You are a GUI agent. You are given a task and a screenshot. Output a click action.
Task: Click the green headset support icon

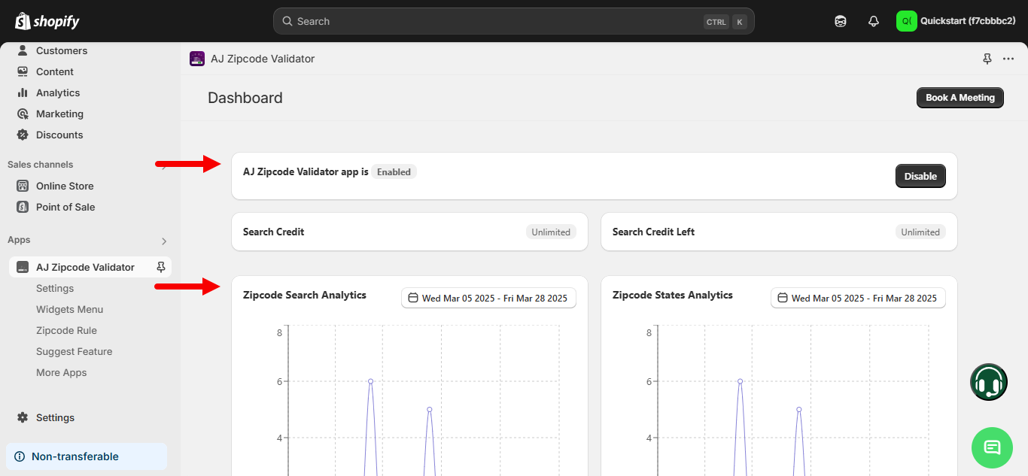pos(988,382)
